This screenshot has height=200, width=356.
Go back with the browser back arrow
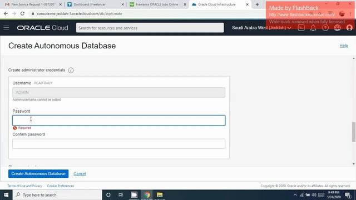6,13
